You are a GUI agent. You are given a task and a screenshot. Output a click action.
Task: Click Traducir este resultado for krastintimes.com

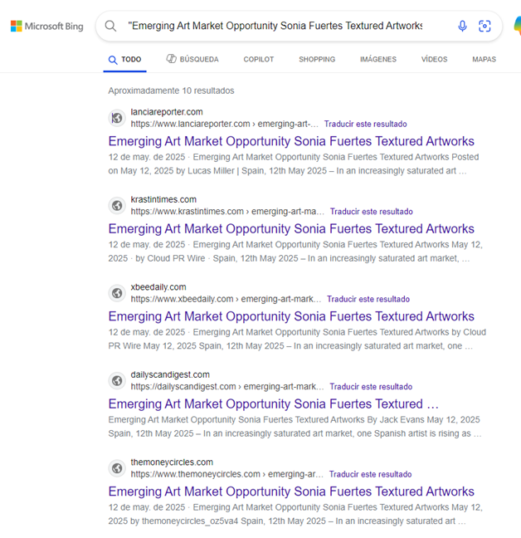pyautogui.click(x=371, y=212)
